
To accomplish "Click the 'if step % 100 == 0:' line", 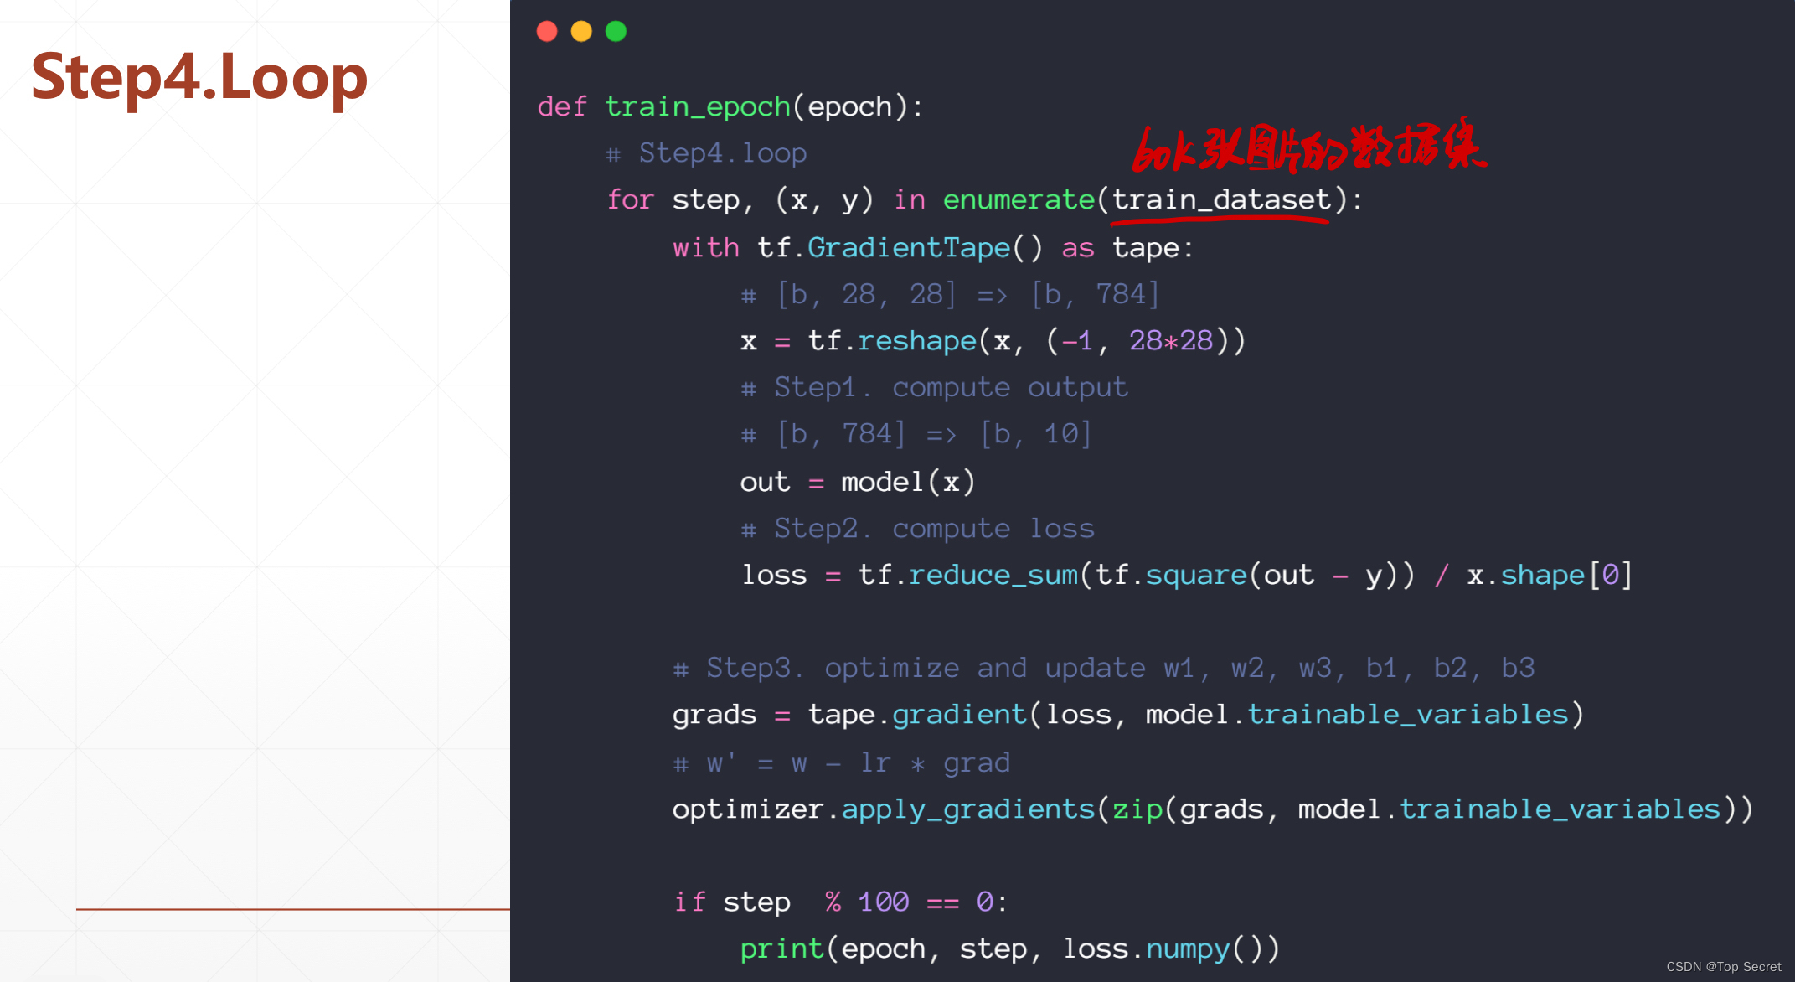I will coord(840,902).
